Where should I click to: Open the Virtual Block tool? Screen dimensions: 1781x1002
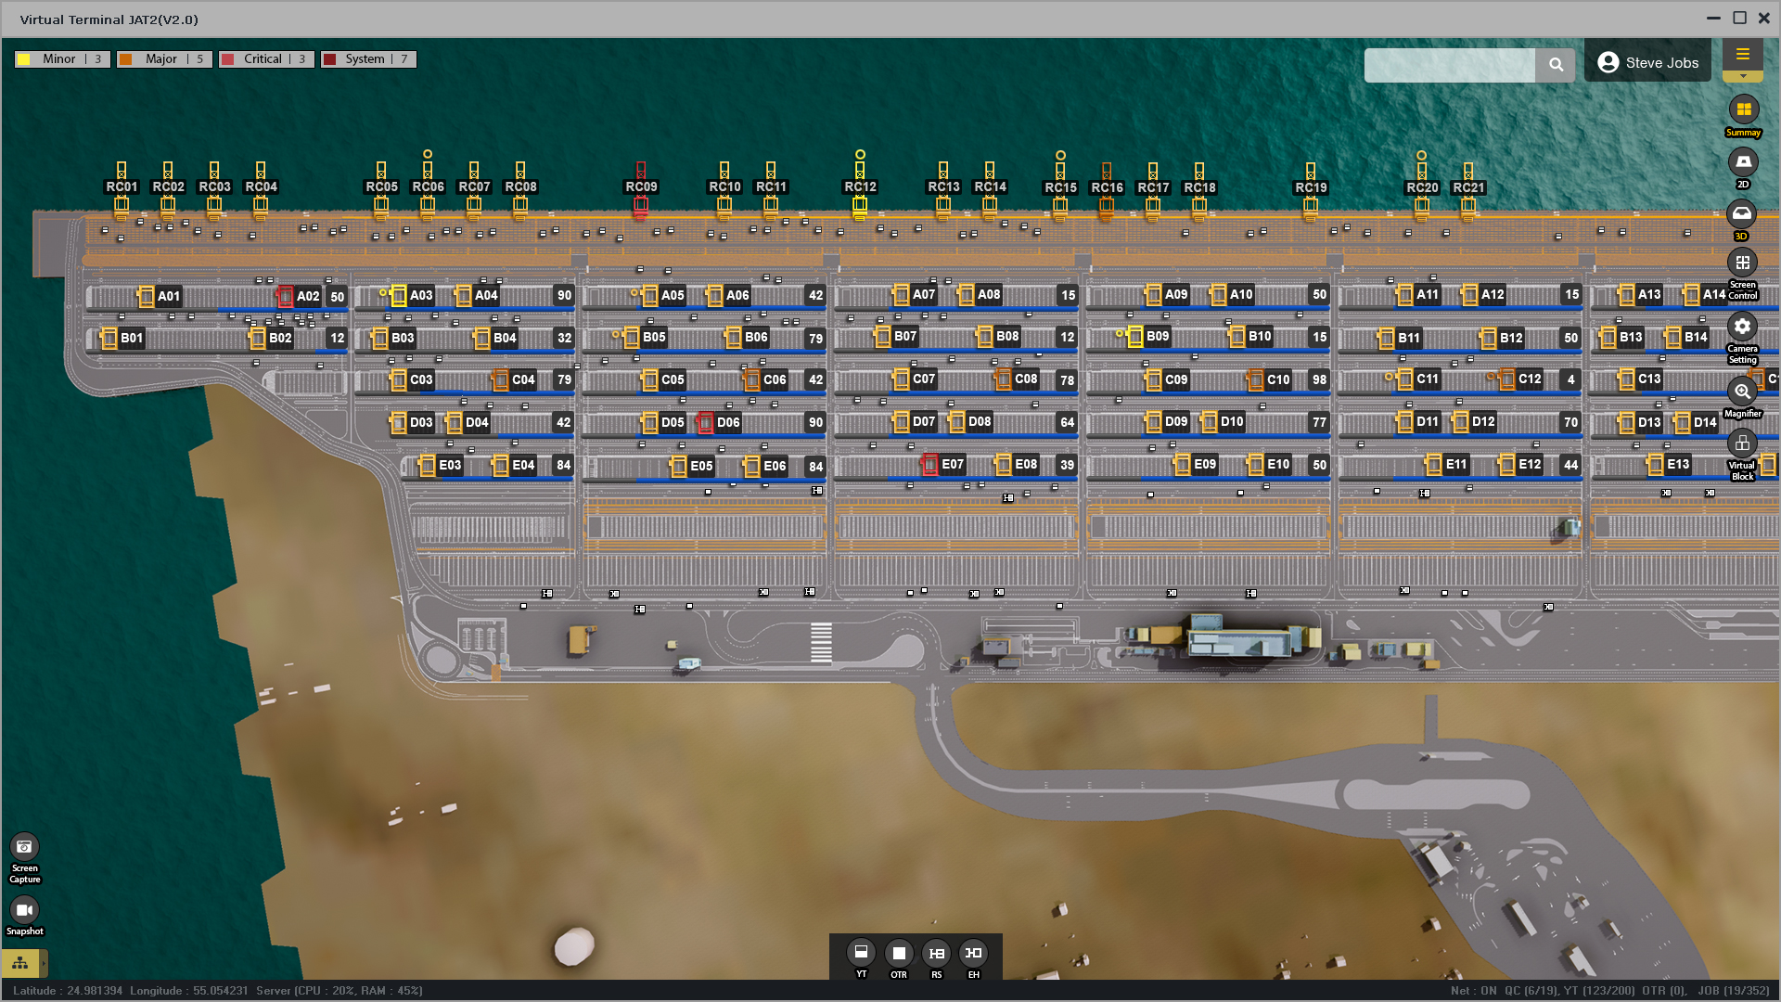[x=1742, y=443]
